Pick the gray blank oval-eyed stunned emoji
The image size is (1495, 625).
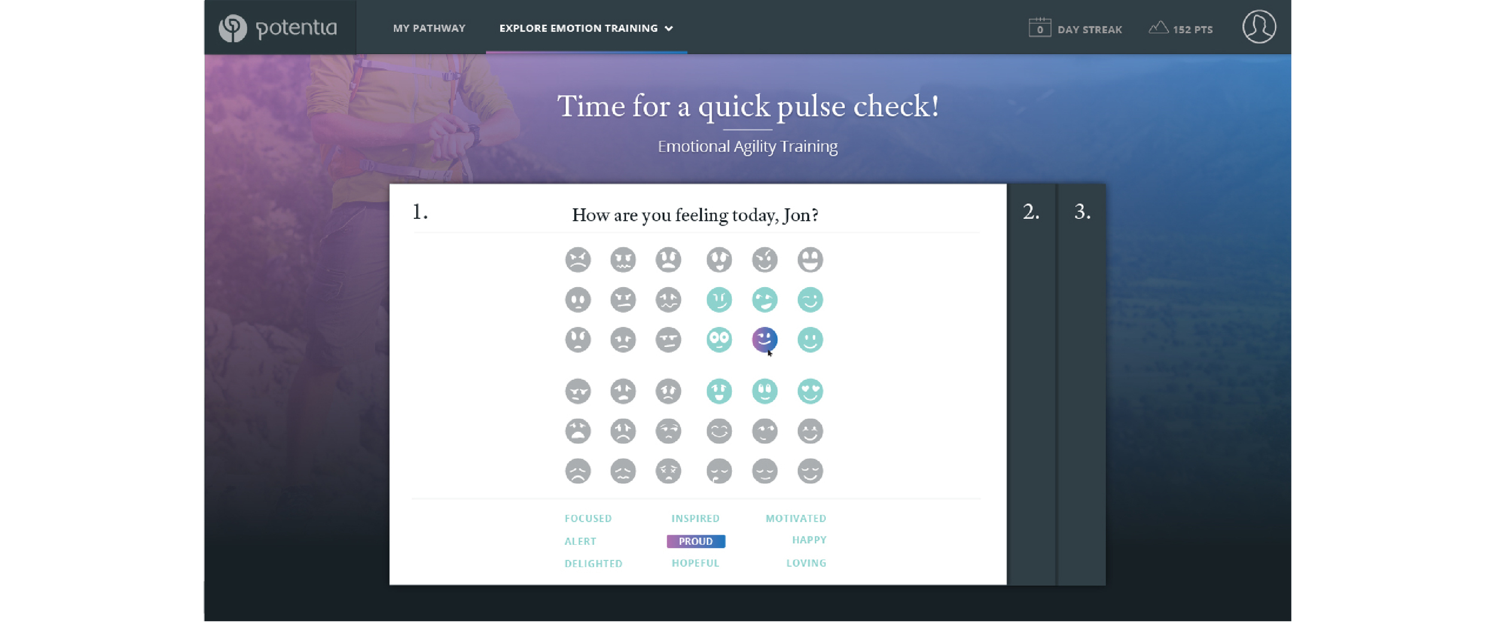[x=578, y=300]
